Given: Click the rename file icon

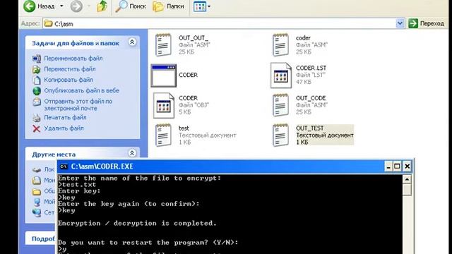Looking at the screenshot, I should point(36,59).
